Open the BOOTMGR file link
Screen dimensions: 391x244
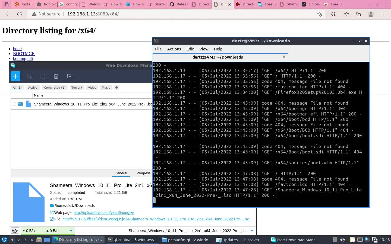[x=24, y=54]
